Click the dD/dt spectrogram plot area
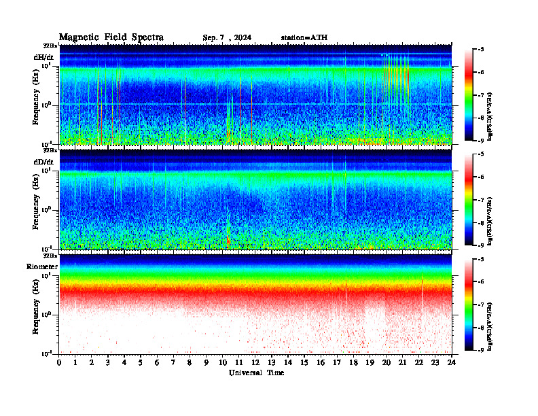The height and width of the screenshot is (416, 538). pos(255,199)
